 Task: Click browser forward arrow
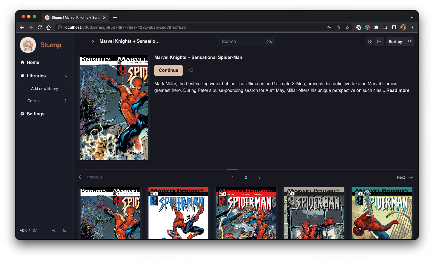coord(31,27)
